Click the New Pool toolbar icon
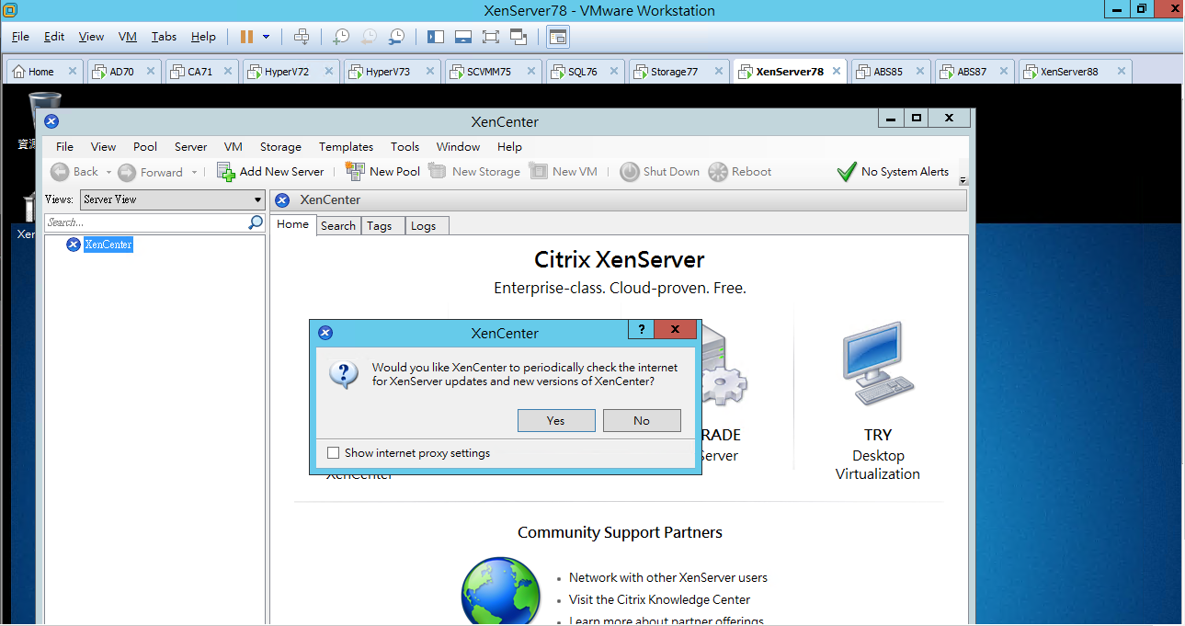The image size is (1185, 626). 355,171
